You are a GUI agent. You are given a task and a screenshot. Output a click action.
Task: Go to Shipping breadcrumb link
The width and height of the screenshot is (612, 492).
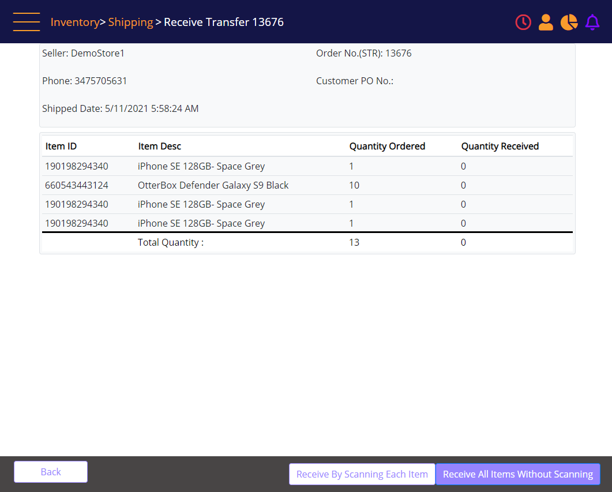click(130, 22)
